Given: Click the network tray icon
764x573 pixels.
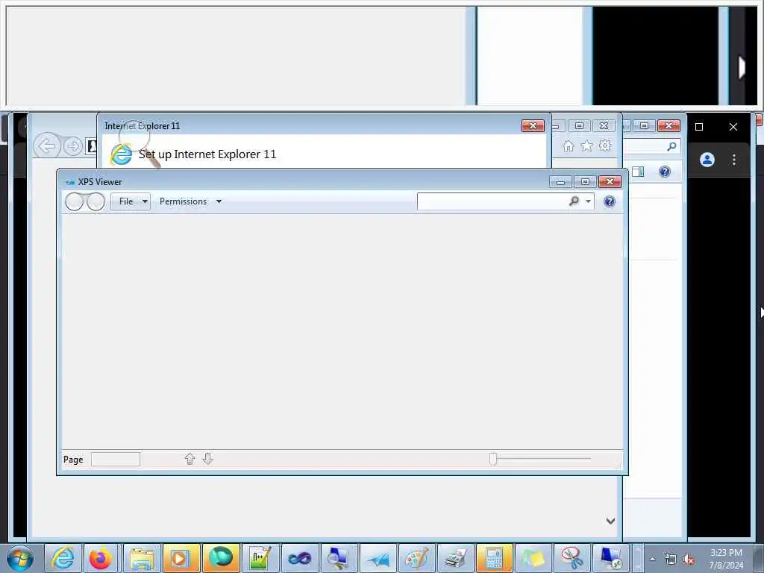Looking at the screenshot, I should (x=671, y=560).
